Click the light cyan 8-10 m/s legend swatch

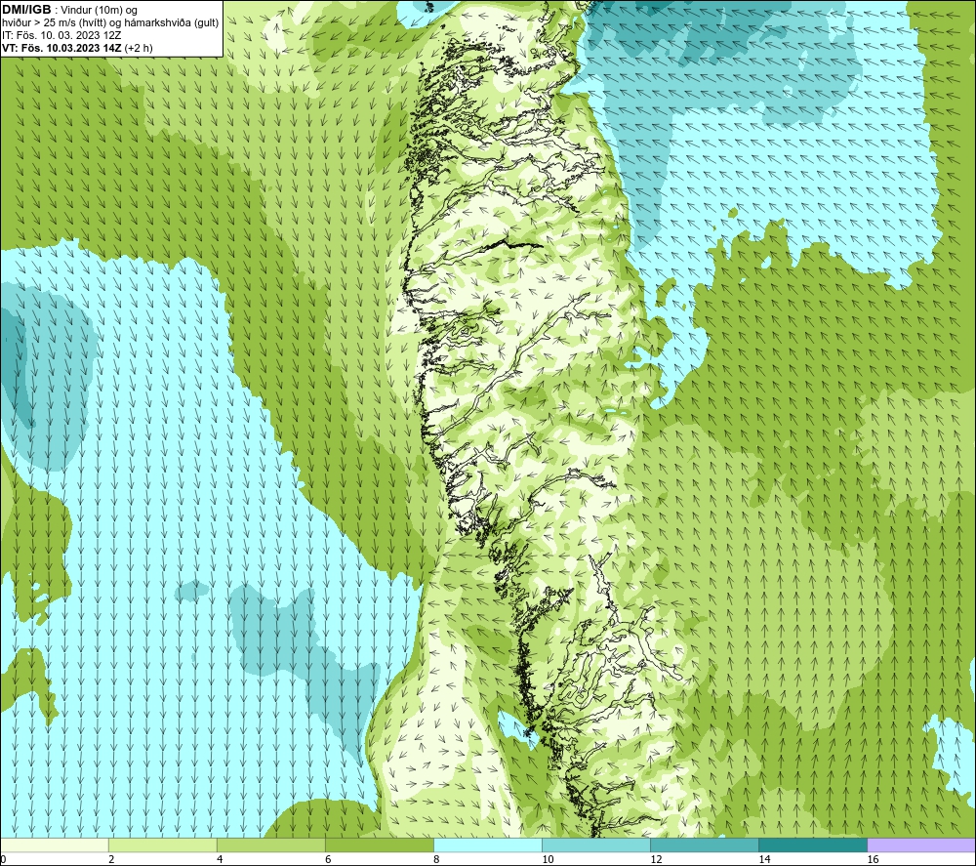tap(487, 845)
